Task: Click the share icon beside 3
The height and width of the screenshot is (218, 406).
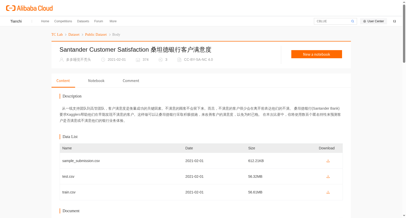Action: point(161,60)
